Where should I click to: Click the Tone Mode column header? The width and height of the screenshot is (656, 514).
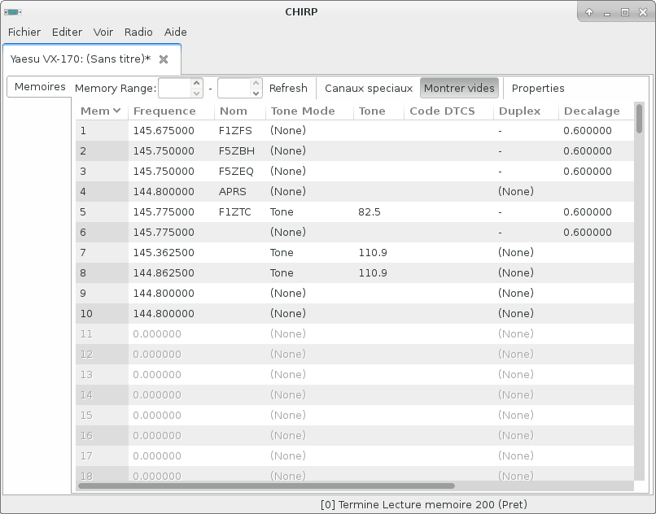click(309, 111)
